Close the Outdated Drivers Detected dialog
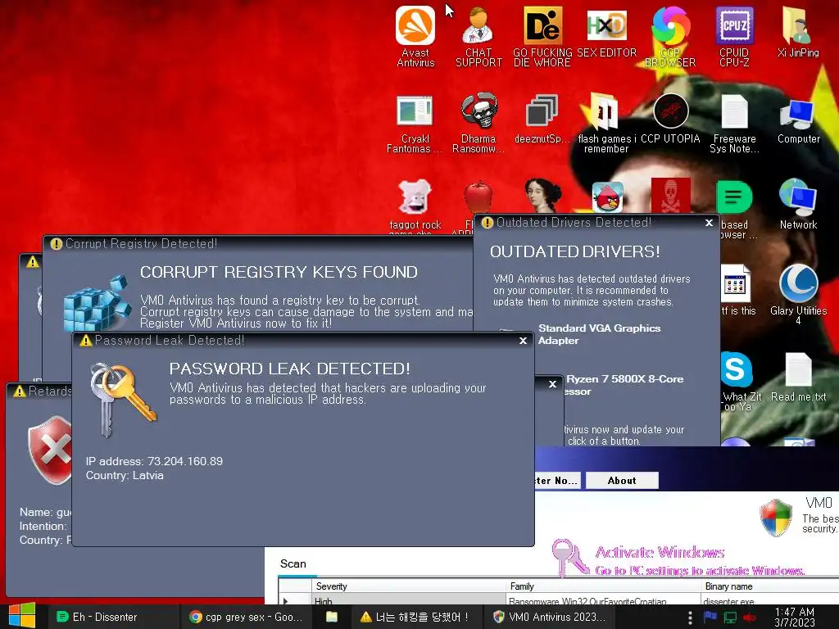The image size is (839, 629). pyautogui.click(x=709, y=223)
